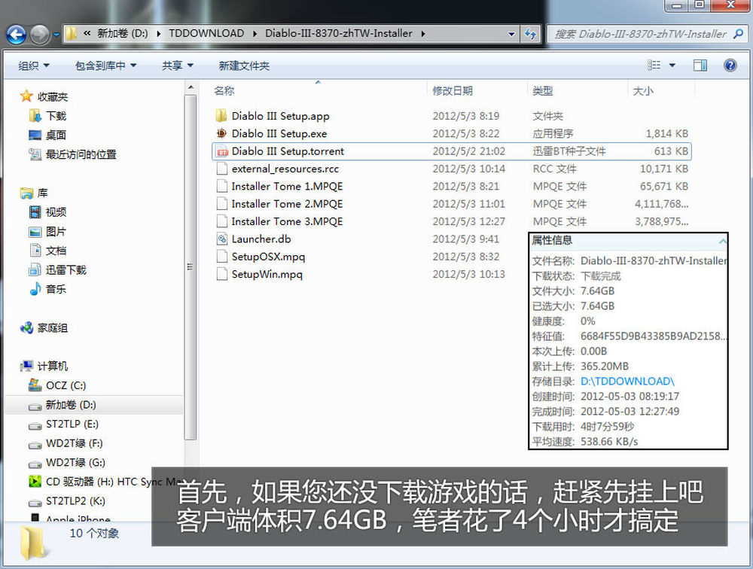This screenshot has width=753, height=569.
Task: Open the view options dropdown arrow
Action: point(672,65)
